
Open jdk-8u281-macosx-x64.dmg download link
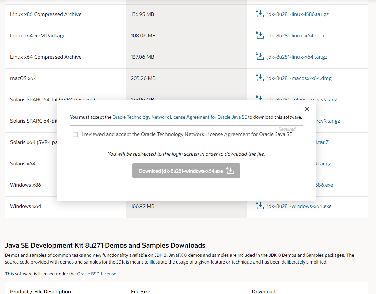point(299,78)
